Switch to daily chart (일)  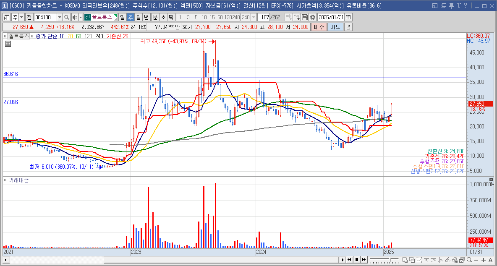122,17
